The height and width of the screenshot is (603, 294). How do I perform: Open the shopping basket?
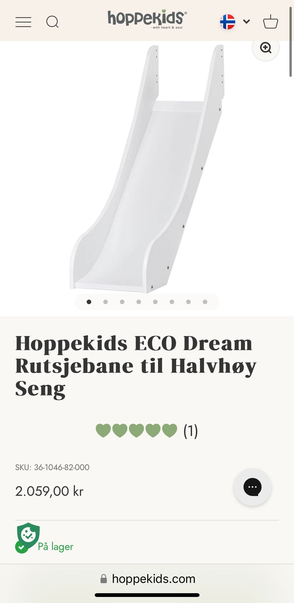point(271,22)
